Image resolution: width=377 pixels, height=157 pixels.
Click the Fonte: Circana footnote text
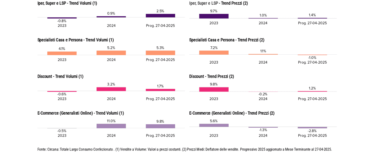click(185, 149)
